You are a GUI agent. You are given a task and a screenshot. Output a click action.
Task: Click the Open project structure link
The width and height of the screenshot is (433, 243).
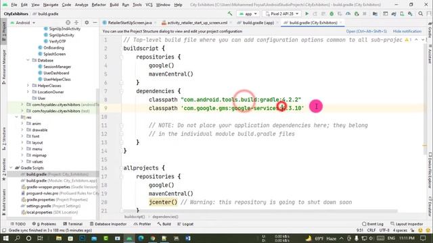tap(366, 32)
